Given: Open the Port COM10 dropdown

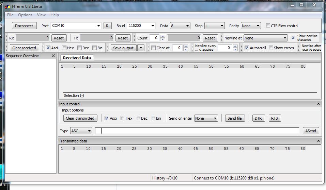Looking at the screenshot, I should point(98,26).
